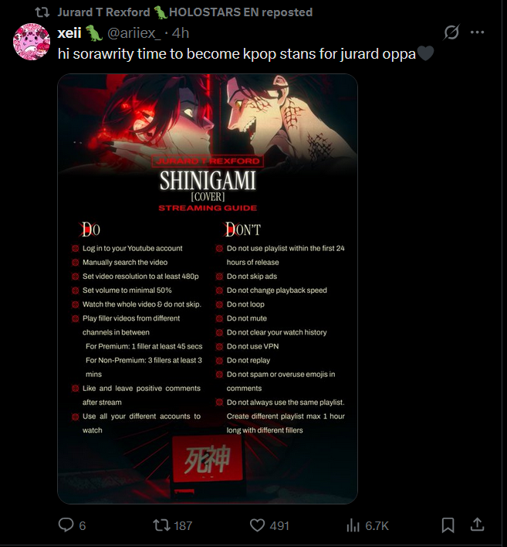Click the tweet text about jurard oppa
This screenshot has height=547, width=507.
pos(245,54)
